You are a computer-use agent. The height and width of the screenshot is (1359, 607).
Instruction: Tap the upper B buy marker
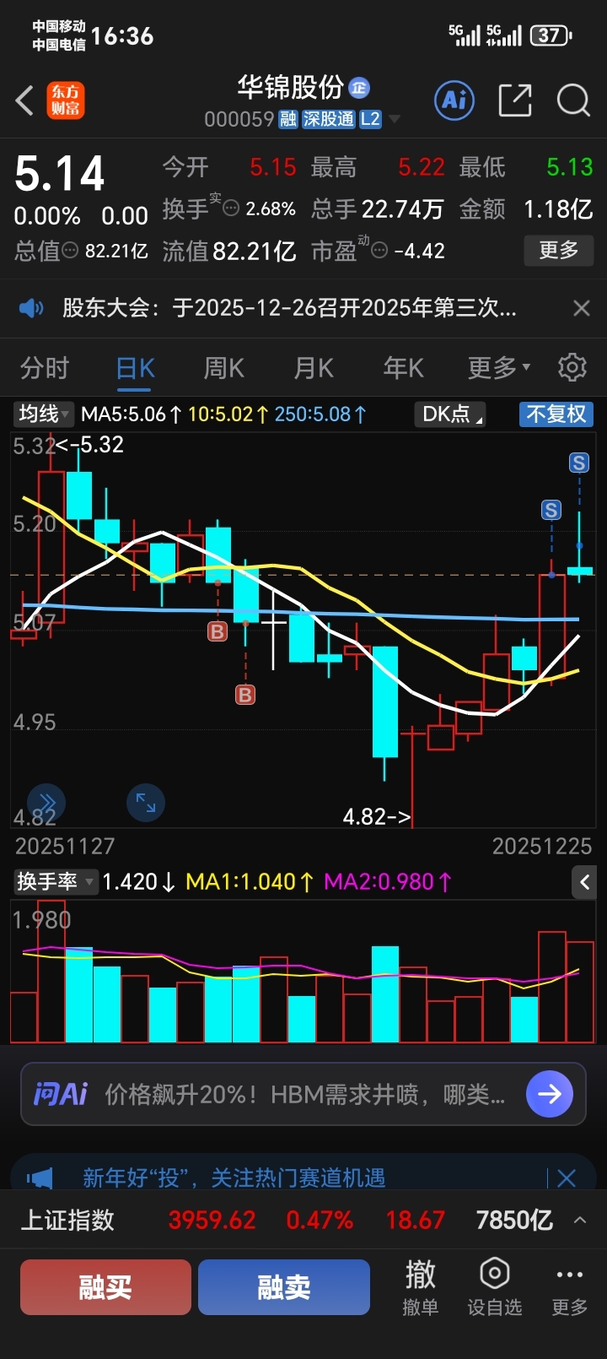[x=218, y=631]
